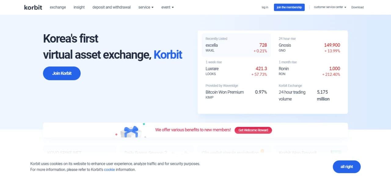The image size is (391, 179).
Task: Open Ronin RON 1 month rise
Action: pyautogui.click(x=309, y=69)
